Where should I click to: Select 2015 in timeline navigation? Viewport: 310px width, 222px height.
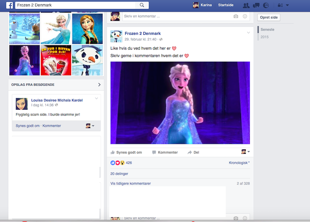(264, 37)
